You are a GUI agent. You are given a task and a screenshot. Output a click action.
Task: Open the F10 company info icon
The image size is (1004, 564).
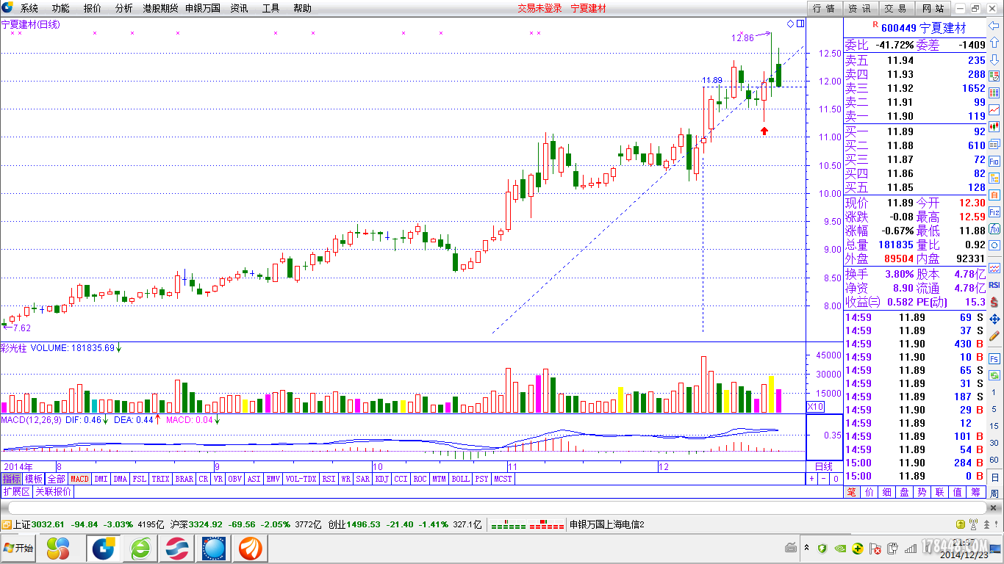pos(994,161)
